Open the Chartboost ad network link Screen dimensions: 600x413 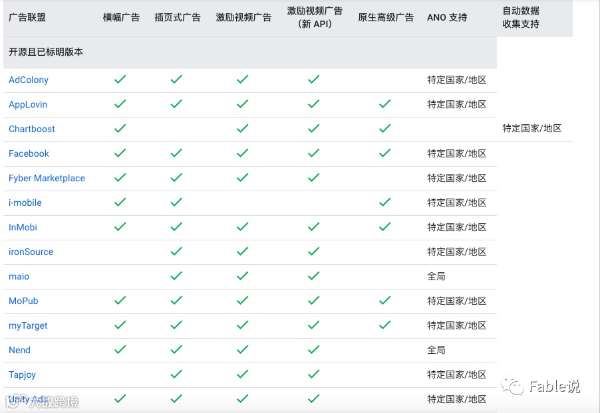pyautogui.click(x=31, y=129)
